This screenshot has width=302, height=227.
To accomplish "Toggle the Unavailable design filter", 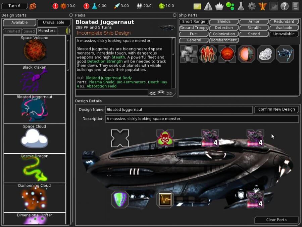I will tap(54, 23).
